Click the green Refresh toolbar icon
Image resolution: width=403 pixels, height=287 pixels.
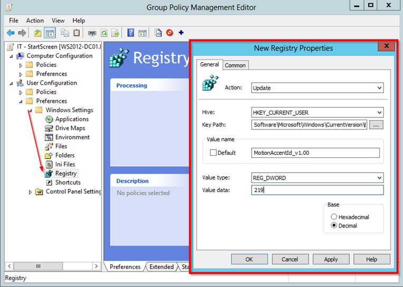coord(104,33)
